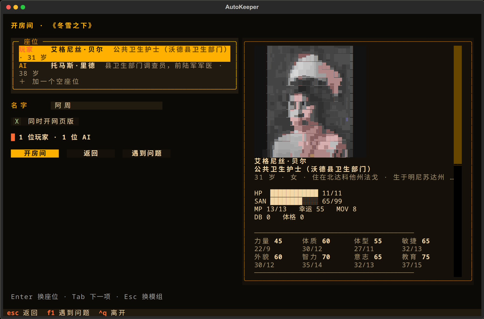Click the 公共卫生护士 occupation line under the portrait
Viewport: 484px width, 319px height.
(313, 169)
